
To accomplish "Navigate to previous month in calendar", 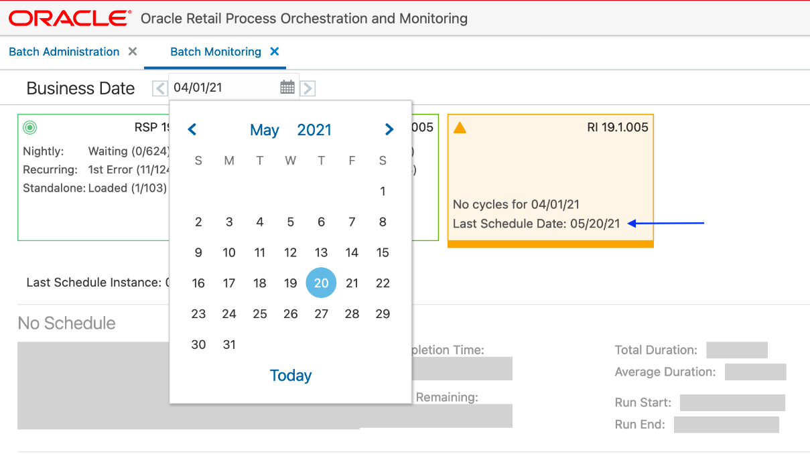I will 192,129.
